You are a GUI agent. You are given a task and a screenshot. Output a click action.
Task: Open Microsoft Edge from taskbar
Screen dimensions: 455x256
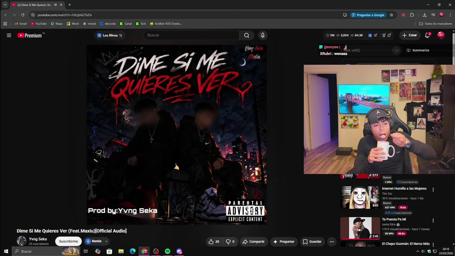[133, 251]
